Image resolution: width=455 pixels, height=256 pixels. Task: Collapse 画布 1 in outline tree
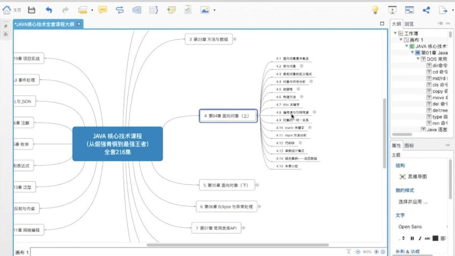401,40
